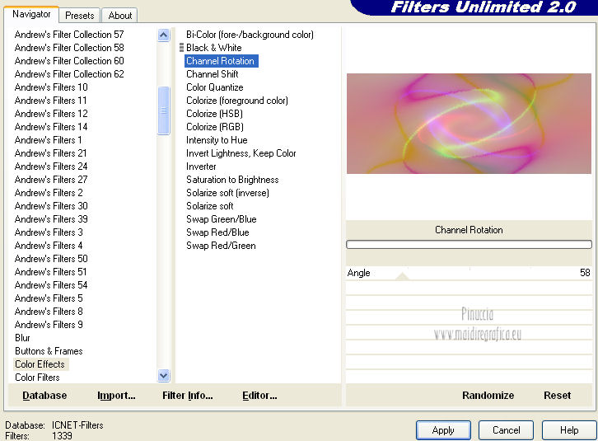This screenshot has width=598, height=441.
Task: Pick the Colorize (RGB) filter
Action: click(x=215, y=127)
